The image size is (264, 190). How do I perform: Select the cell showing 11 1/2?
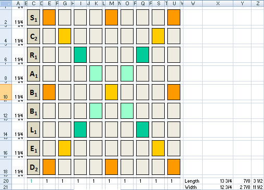tap(258, 187)
